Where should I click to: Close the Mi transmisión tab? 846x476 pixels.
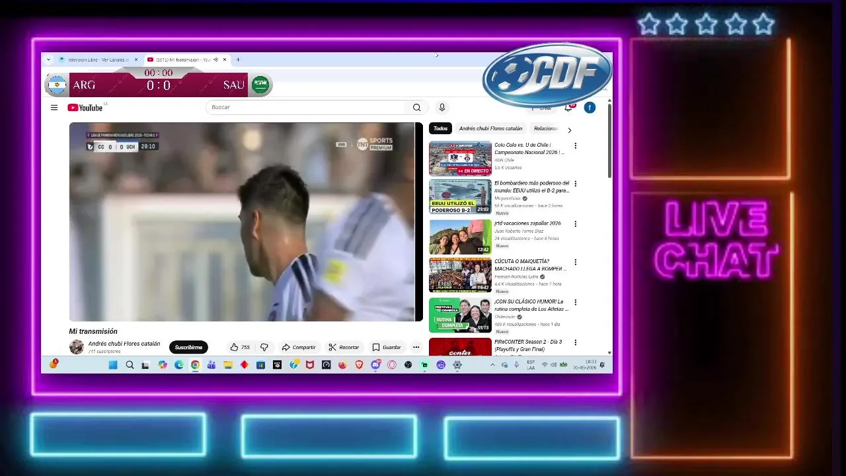[225, 59]
